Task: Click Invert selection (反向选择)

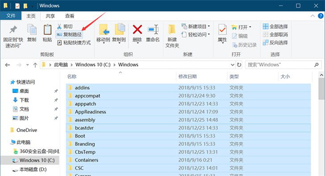Action: [275, 42]
